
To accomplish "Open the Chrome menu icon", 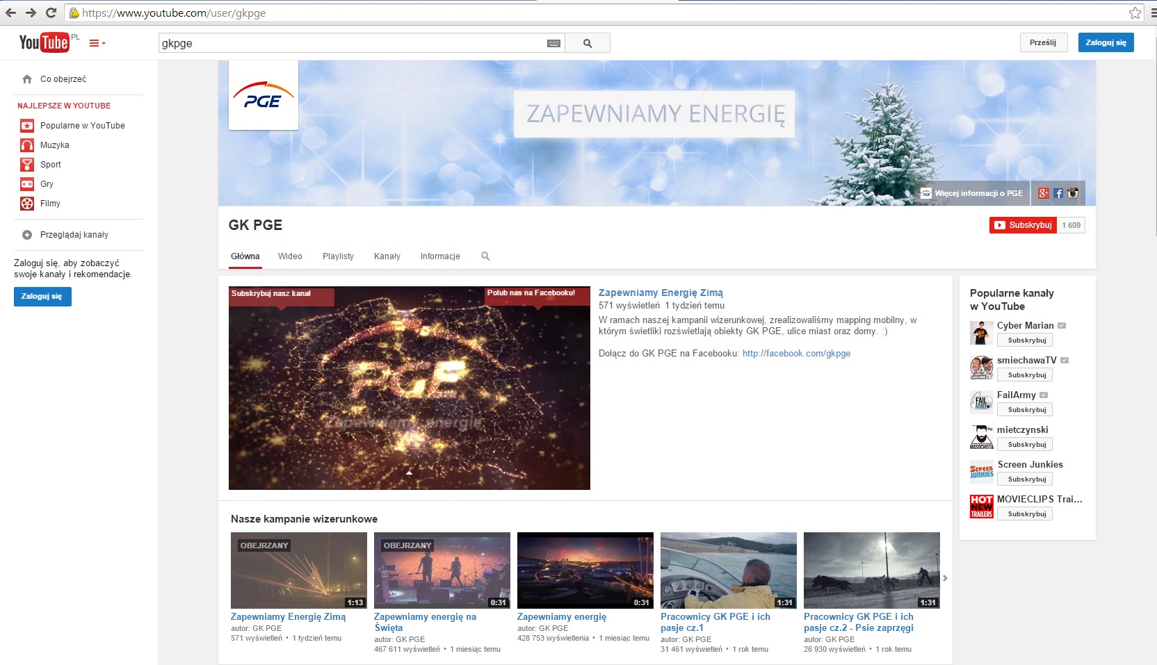I will coord(1153,13).
